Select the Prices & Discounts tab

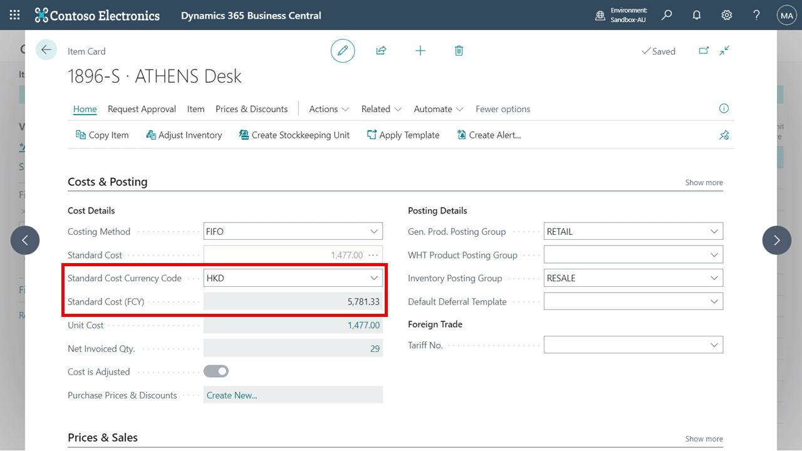[251, 109]
